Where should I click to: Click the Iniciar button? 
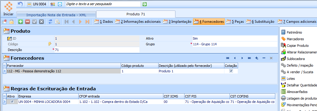point(8,9)
